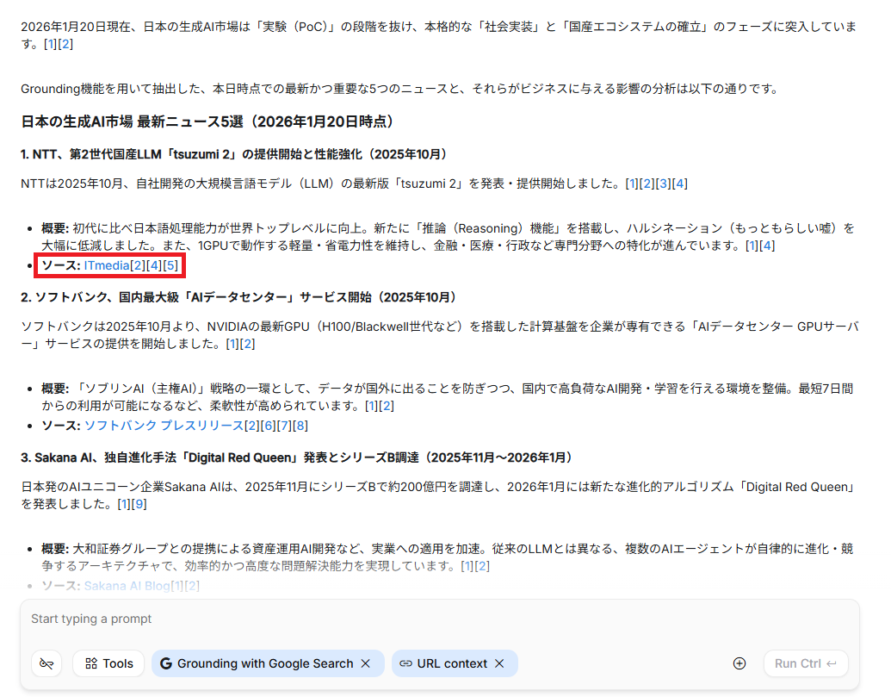Open citation [4] in the ITmedia source line
The height and width of the screenshot is (697, 891).
(x=154, y=265)
